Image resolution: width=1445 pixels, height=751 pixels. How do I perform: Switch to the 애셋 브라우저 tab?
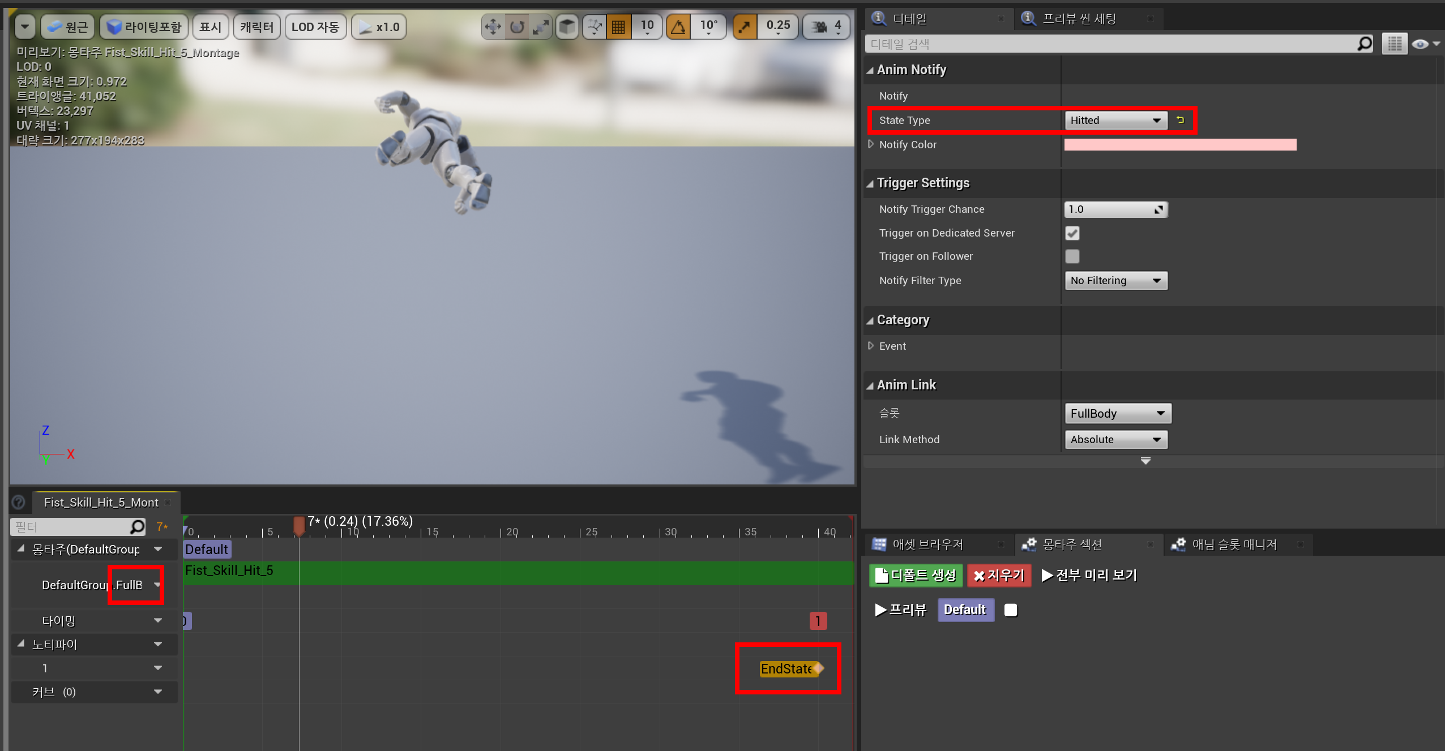[927, 544]
